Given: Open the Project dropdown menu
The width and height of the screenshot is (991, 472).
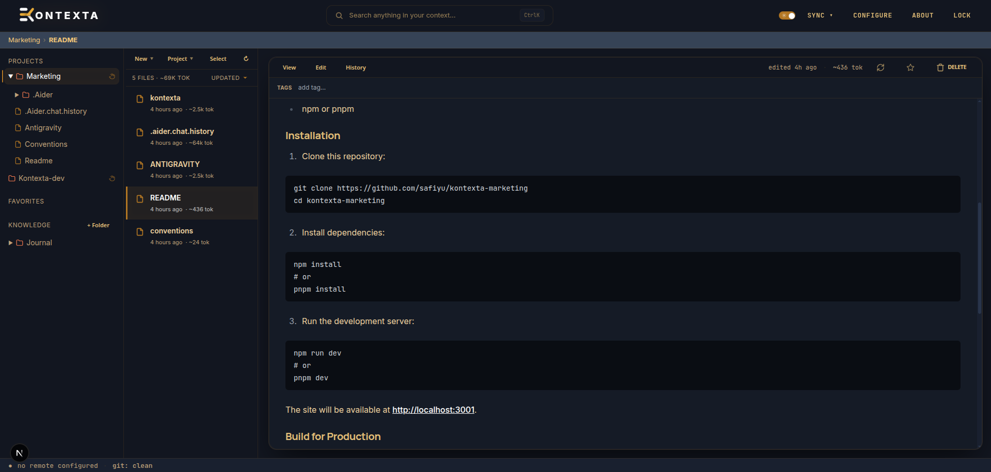Looking at the screenshot, I should [180, 59].
